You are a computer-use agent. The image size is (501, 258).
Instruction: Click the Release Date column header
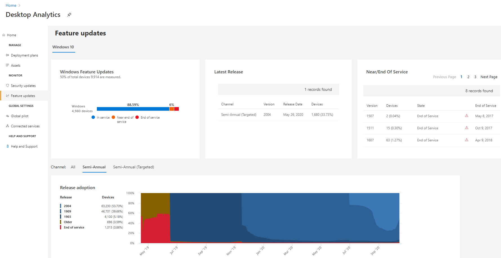[293, 104]
